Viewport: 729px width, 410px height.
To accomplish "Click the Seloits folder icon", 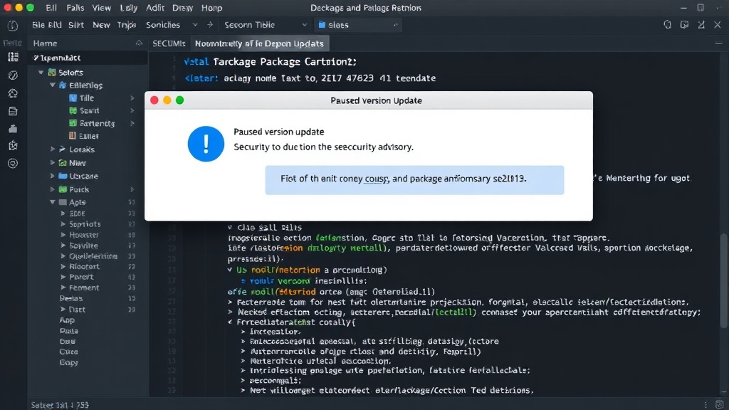I will [52, 72].
